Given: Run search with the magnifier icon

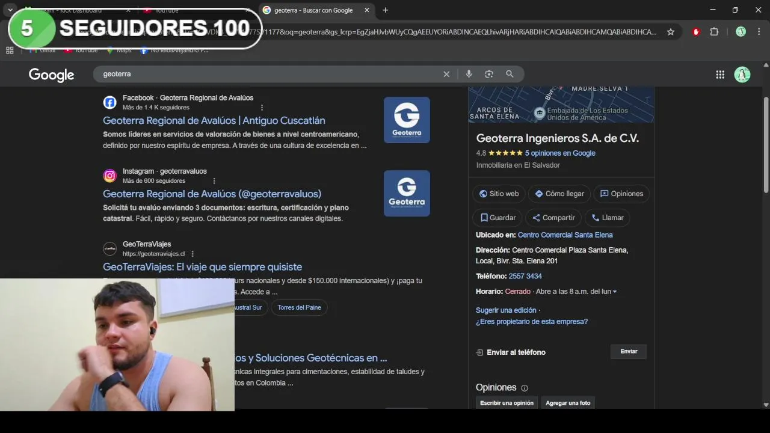Looking at the screenshot, I should click(510, 74).
